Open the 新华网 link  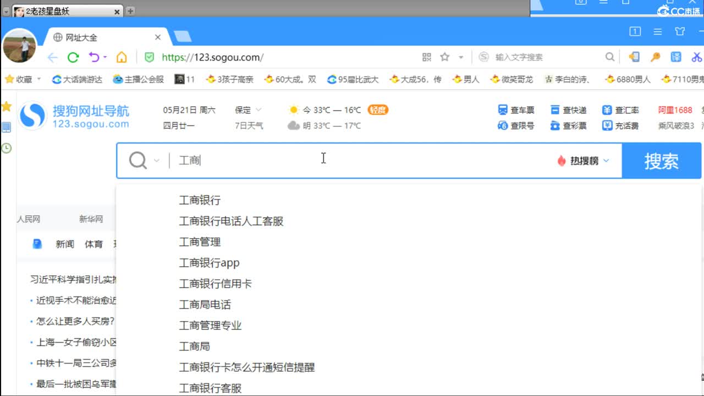91,219
